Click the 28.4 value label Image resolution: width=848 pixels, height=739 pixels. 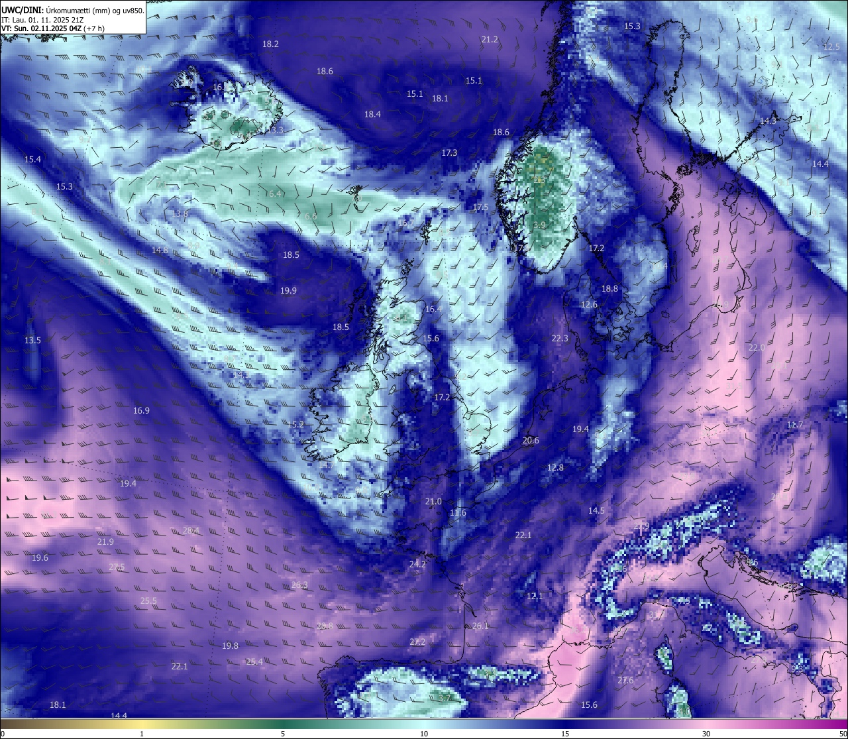191,531
